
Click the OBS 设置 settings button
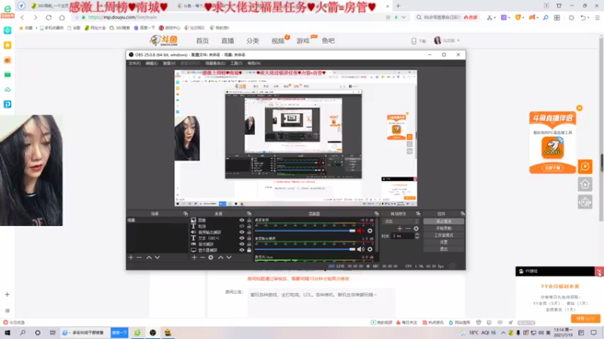click(x=444, y=242)
